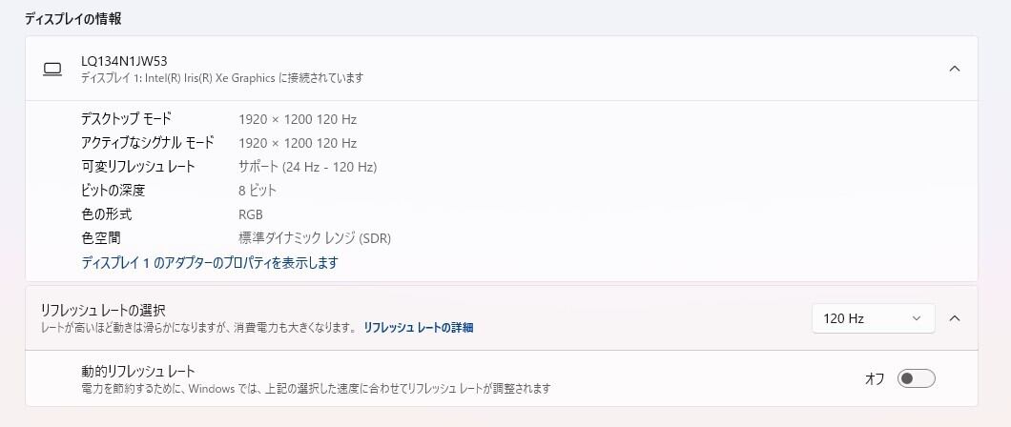Click the laptop display icon beside LQ134N1JW53
Screen dimensions: 1011x427
52,69
